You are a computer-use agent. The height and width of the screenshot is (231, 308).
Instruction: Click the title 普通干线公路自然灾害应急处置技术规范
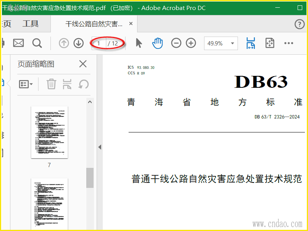(x=216, y=179)
